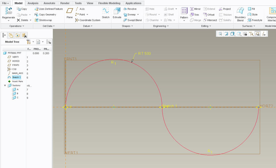276x168 pixels.
Task: Toggle plane display visibility in graphics toolbar
Action: 257,34
